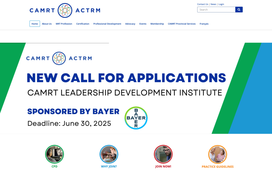This screenshot has height=172, width=272.
Task: Follow the News link
Action: coord(213,4)
